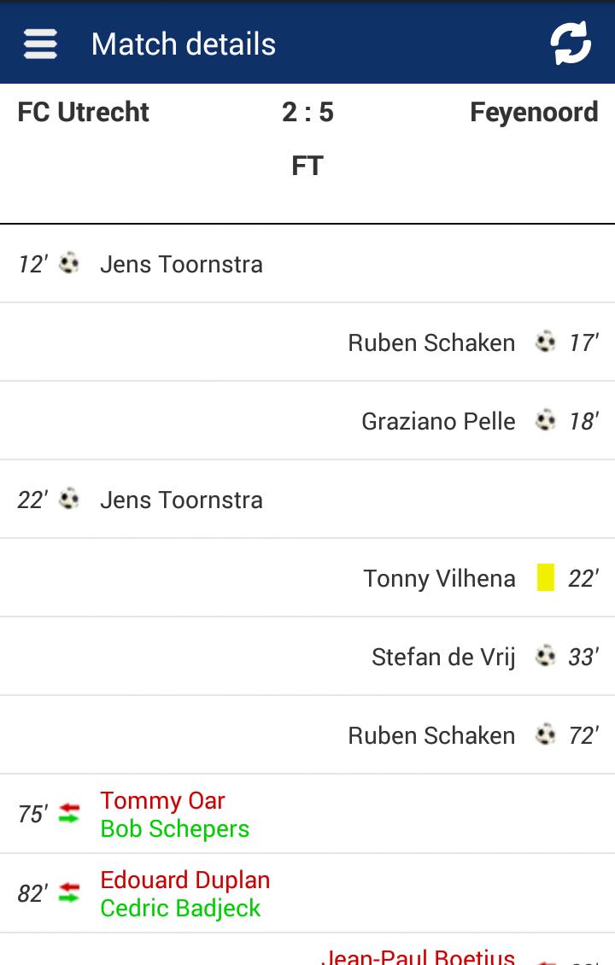The width and height of the screenshot is (615, 965).
Task: Tap the FT match status label
Action: 307,165
